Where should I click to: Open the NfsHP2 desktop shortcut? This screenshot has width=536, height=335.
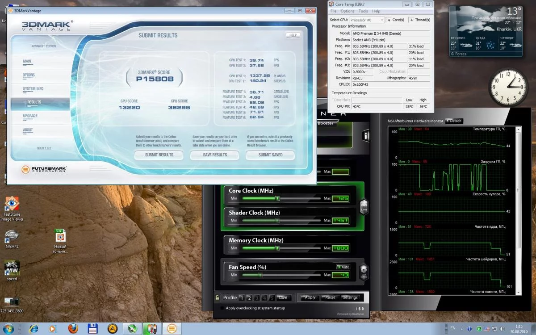(12, 236)
